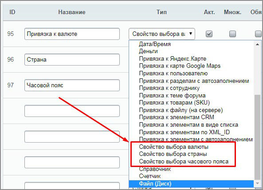Select Свойство выбора валюты option
The width and height of the screenshot is (263, 190).
click(x=173, y=147)
